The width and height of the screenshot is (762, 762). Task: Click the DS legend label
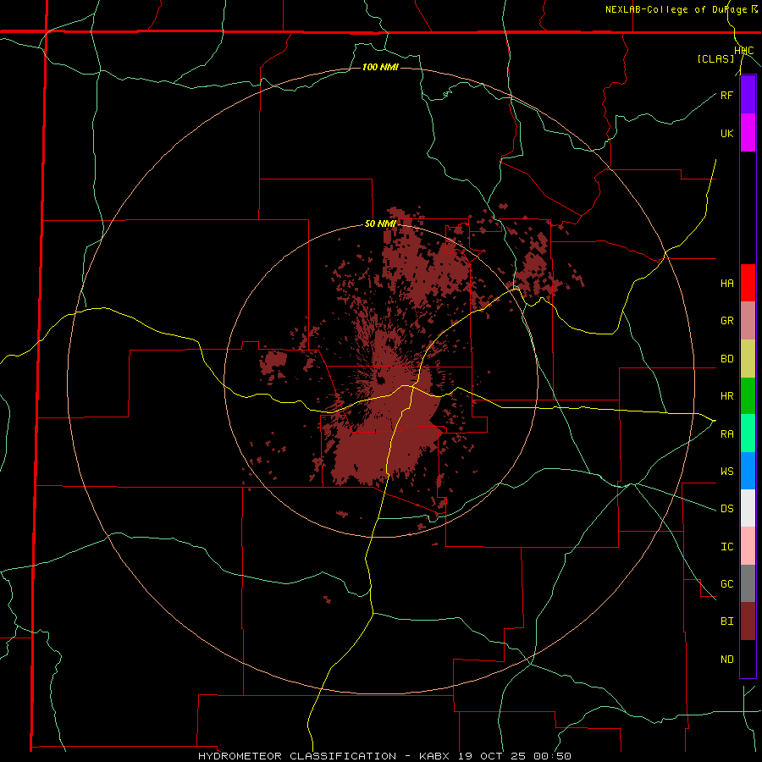(x=726, y=508)
